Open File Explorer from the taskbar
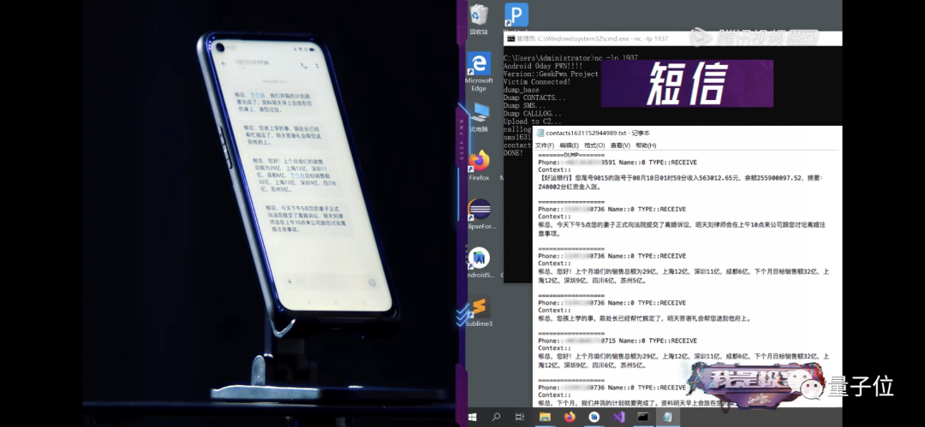Image resolution: width=925 pixels, height=427 pixels. [x=545, y=417]
